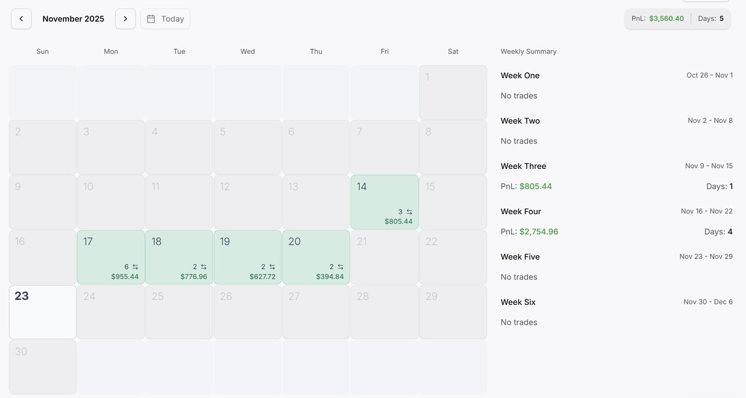The width and height of the screenshot is (746, 398).
Task: Select Week Two summary heading
Action: 520,120
